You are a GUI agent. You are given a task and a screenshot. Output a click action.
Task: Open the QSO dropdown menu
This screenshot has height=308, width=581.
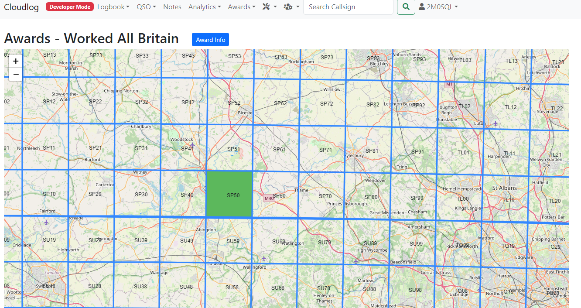[146, 7]
